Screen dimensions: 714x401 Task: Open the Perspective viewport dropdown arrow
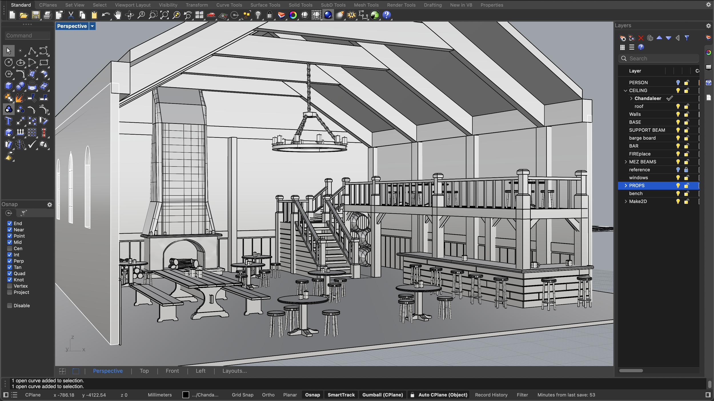point(92,26)
